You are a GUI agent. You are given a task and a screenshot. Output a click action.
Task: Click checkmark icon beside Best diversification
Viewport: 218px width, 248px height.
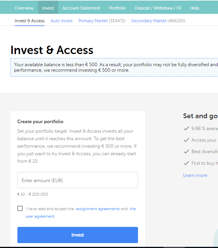[186, 151]
